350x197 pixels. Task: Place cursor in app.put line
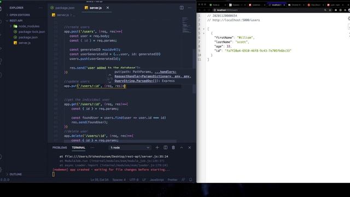point(95,86)
